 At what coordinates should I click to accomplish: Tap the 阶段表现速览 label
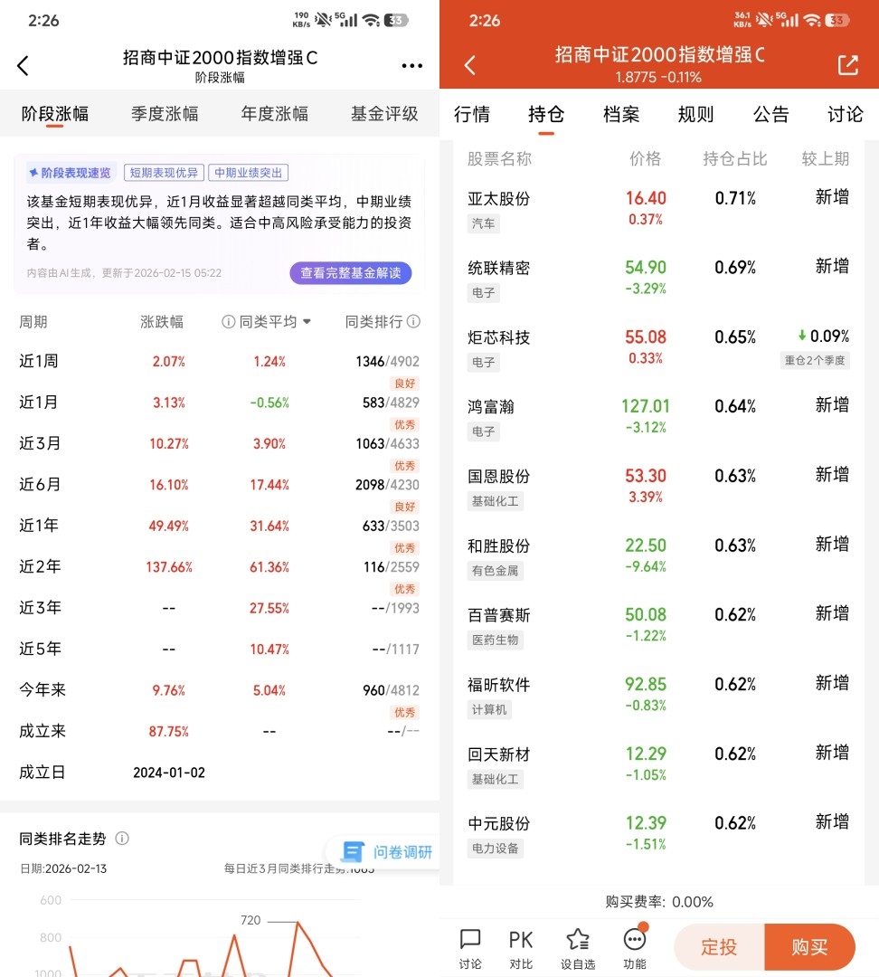[71, 173]
